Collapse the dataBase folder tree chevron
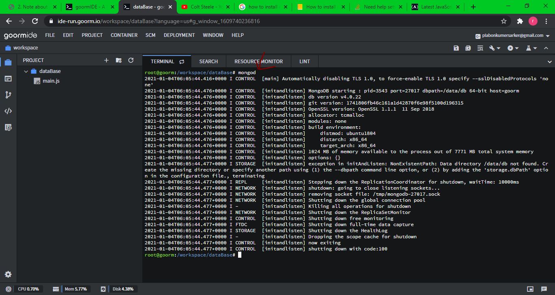The height and width of the screenshot is (295, 555). click(26, 71)
